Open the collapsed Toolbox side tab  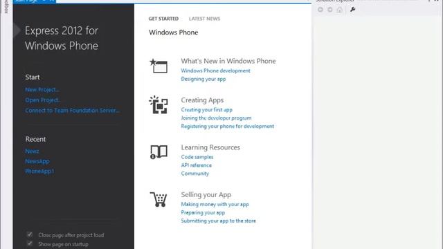6,7
